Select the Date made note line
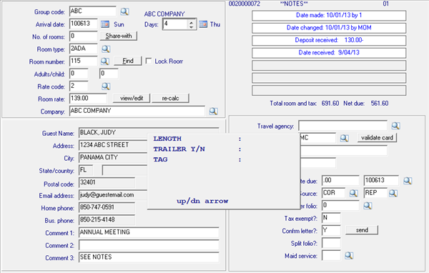The height and width of the screenshot is (273, 429). (x=329, y=15)
